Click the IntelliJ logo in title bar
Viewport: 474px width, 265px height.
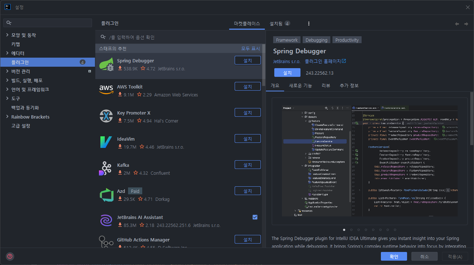[x=7, y=7]
